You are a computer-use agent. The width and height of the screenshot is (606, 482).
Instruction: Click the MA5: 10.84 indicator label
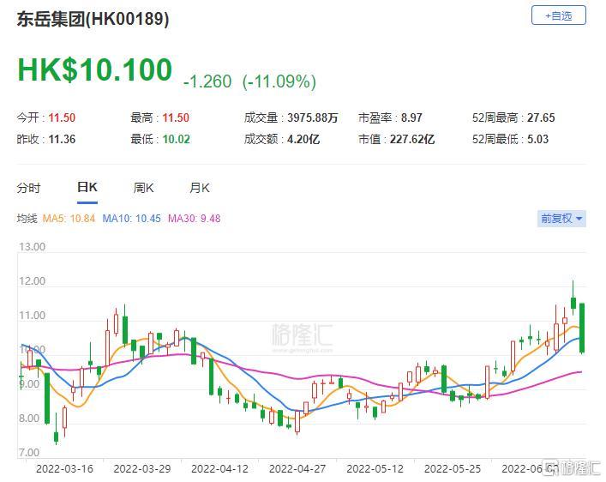pyautogui.click(x=69, y=219)
